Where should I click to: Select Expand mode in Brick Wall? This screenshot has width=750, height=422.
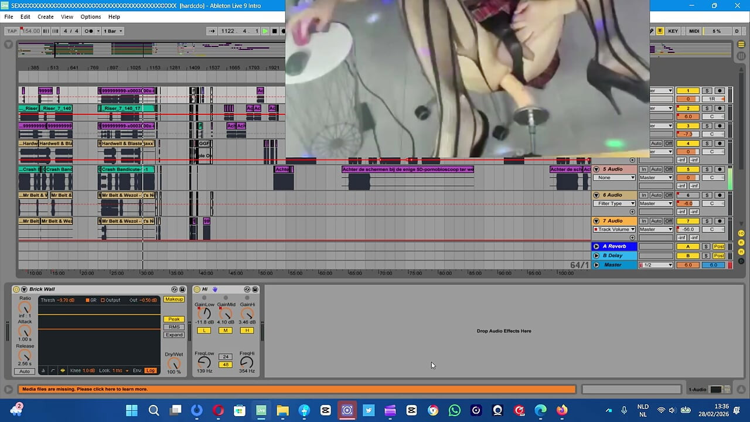tap(174, 335)
